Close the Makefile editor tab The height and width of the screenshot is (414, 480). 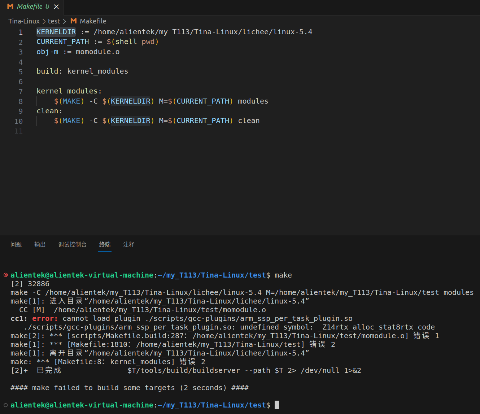click(56, 6)
